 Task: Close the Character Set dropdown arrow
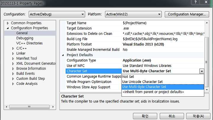pos(202,71)
